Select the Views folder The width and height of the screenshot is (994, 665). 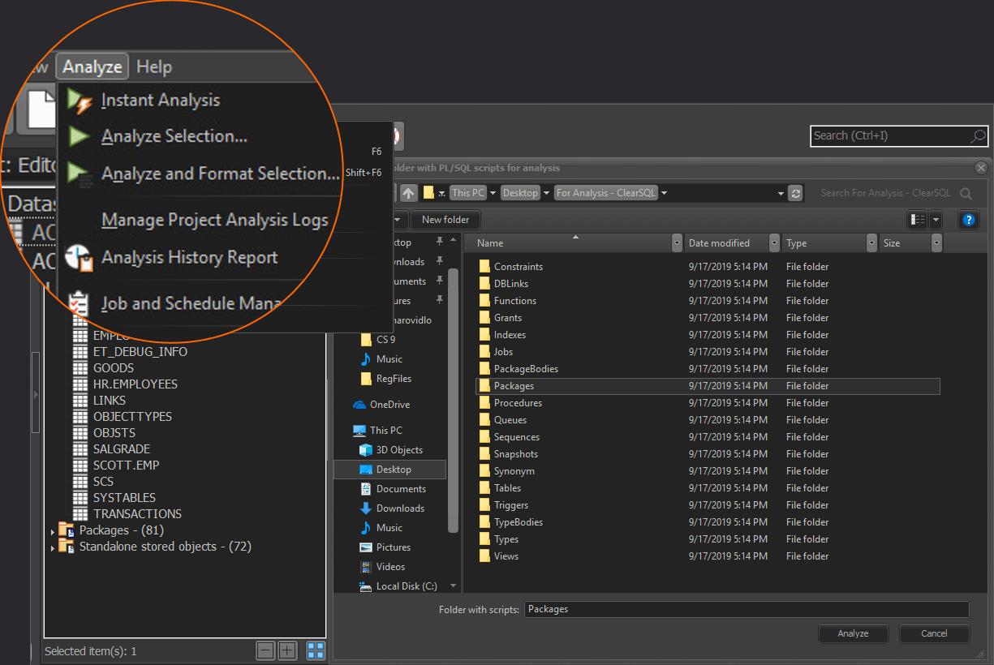point(506,556)
